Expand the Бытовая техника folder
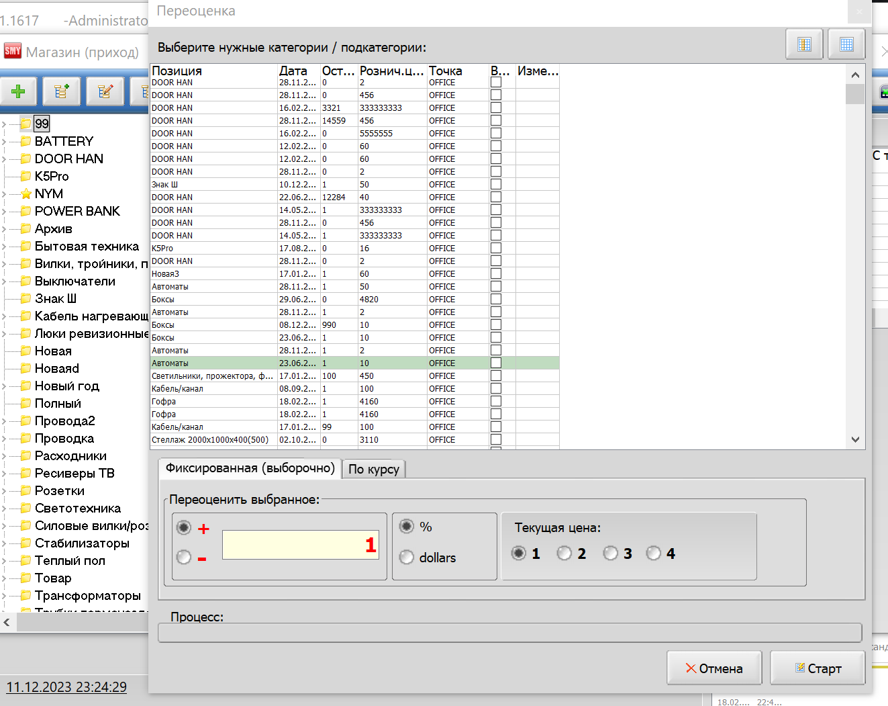 pos(5,247)
